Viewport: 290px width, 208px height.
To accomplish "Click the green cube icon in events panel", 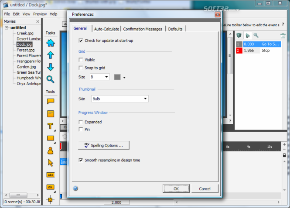I will (x=239, y=35).
